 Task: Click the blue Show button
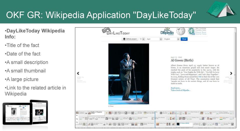coord(184,39)
